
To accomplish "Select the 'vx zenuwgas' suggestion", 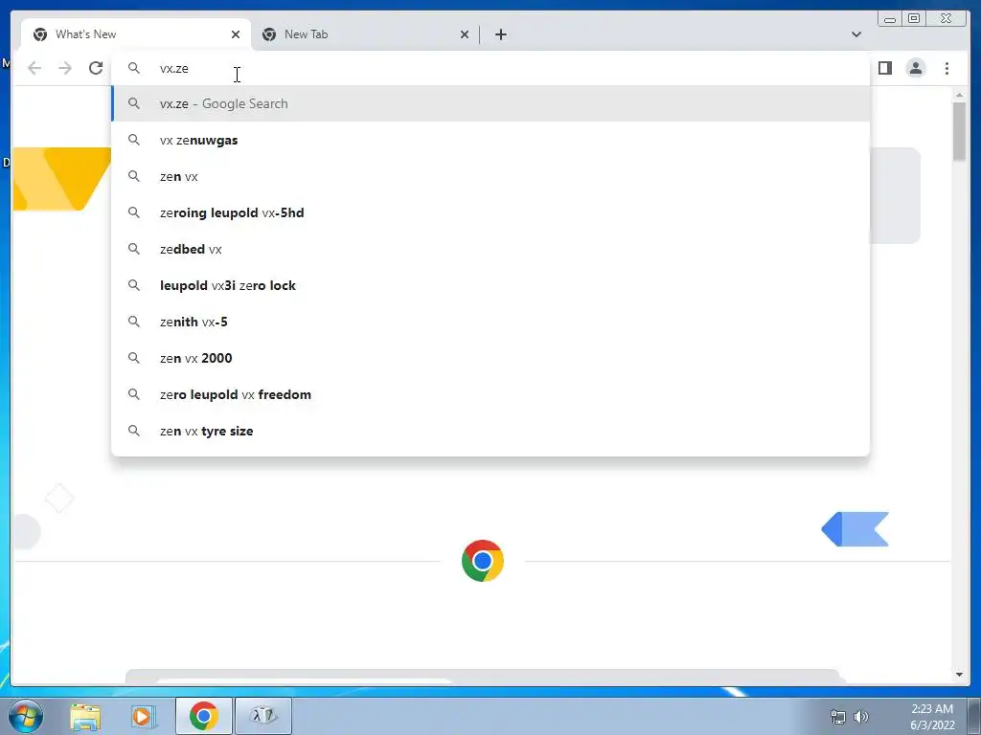I will 490,140.
